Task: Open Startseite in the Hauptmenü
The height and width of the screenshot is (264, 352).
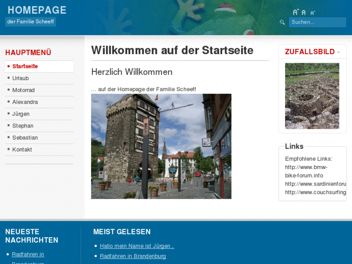Action: 39,66
